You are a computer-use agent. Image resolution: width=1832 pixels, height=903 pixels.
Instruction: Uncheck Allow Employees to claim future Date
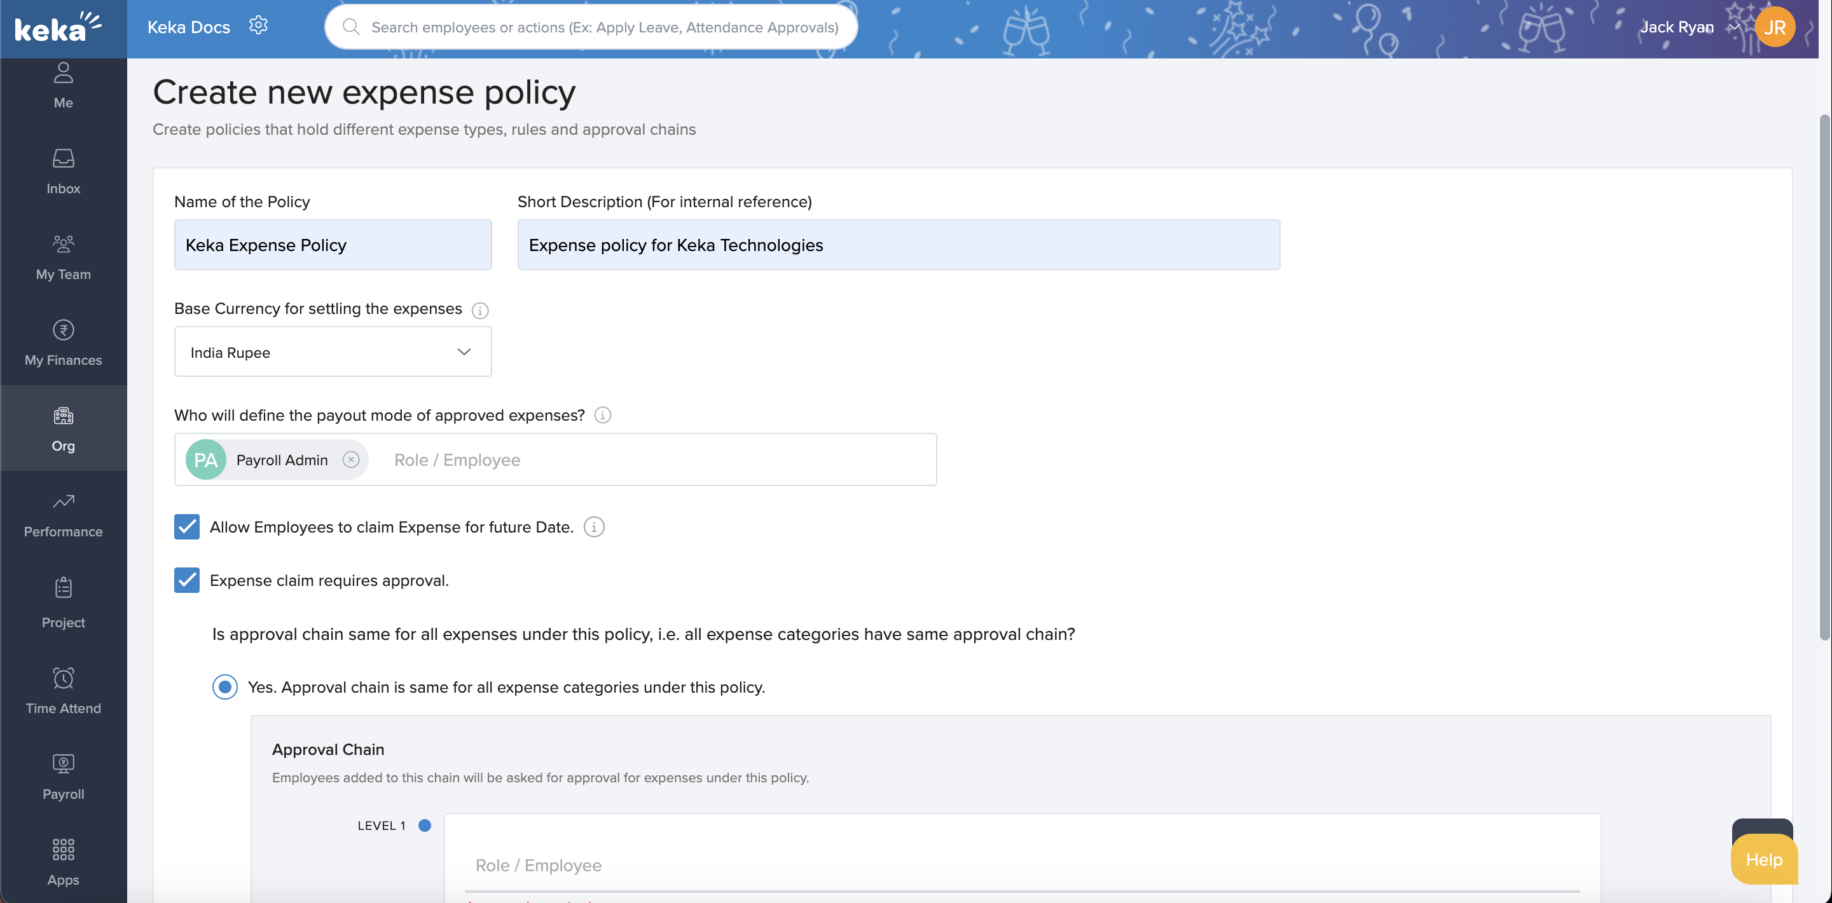[187, 527]
